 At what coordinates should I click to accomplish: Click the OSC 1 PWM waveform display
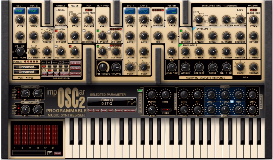click(19, 11)
